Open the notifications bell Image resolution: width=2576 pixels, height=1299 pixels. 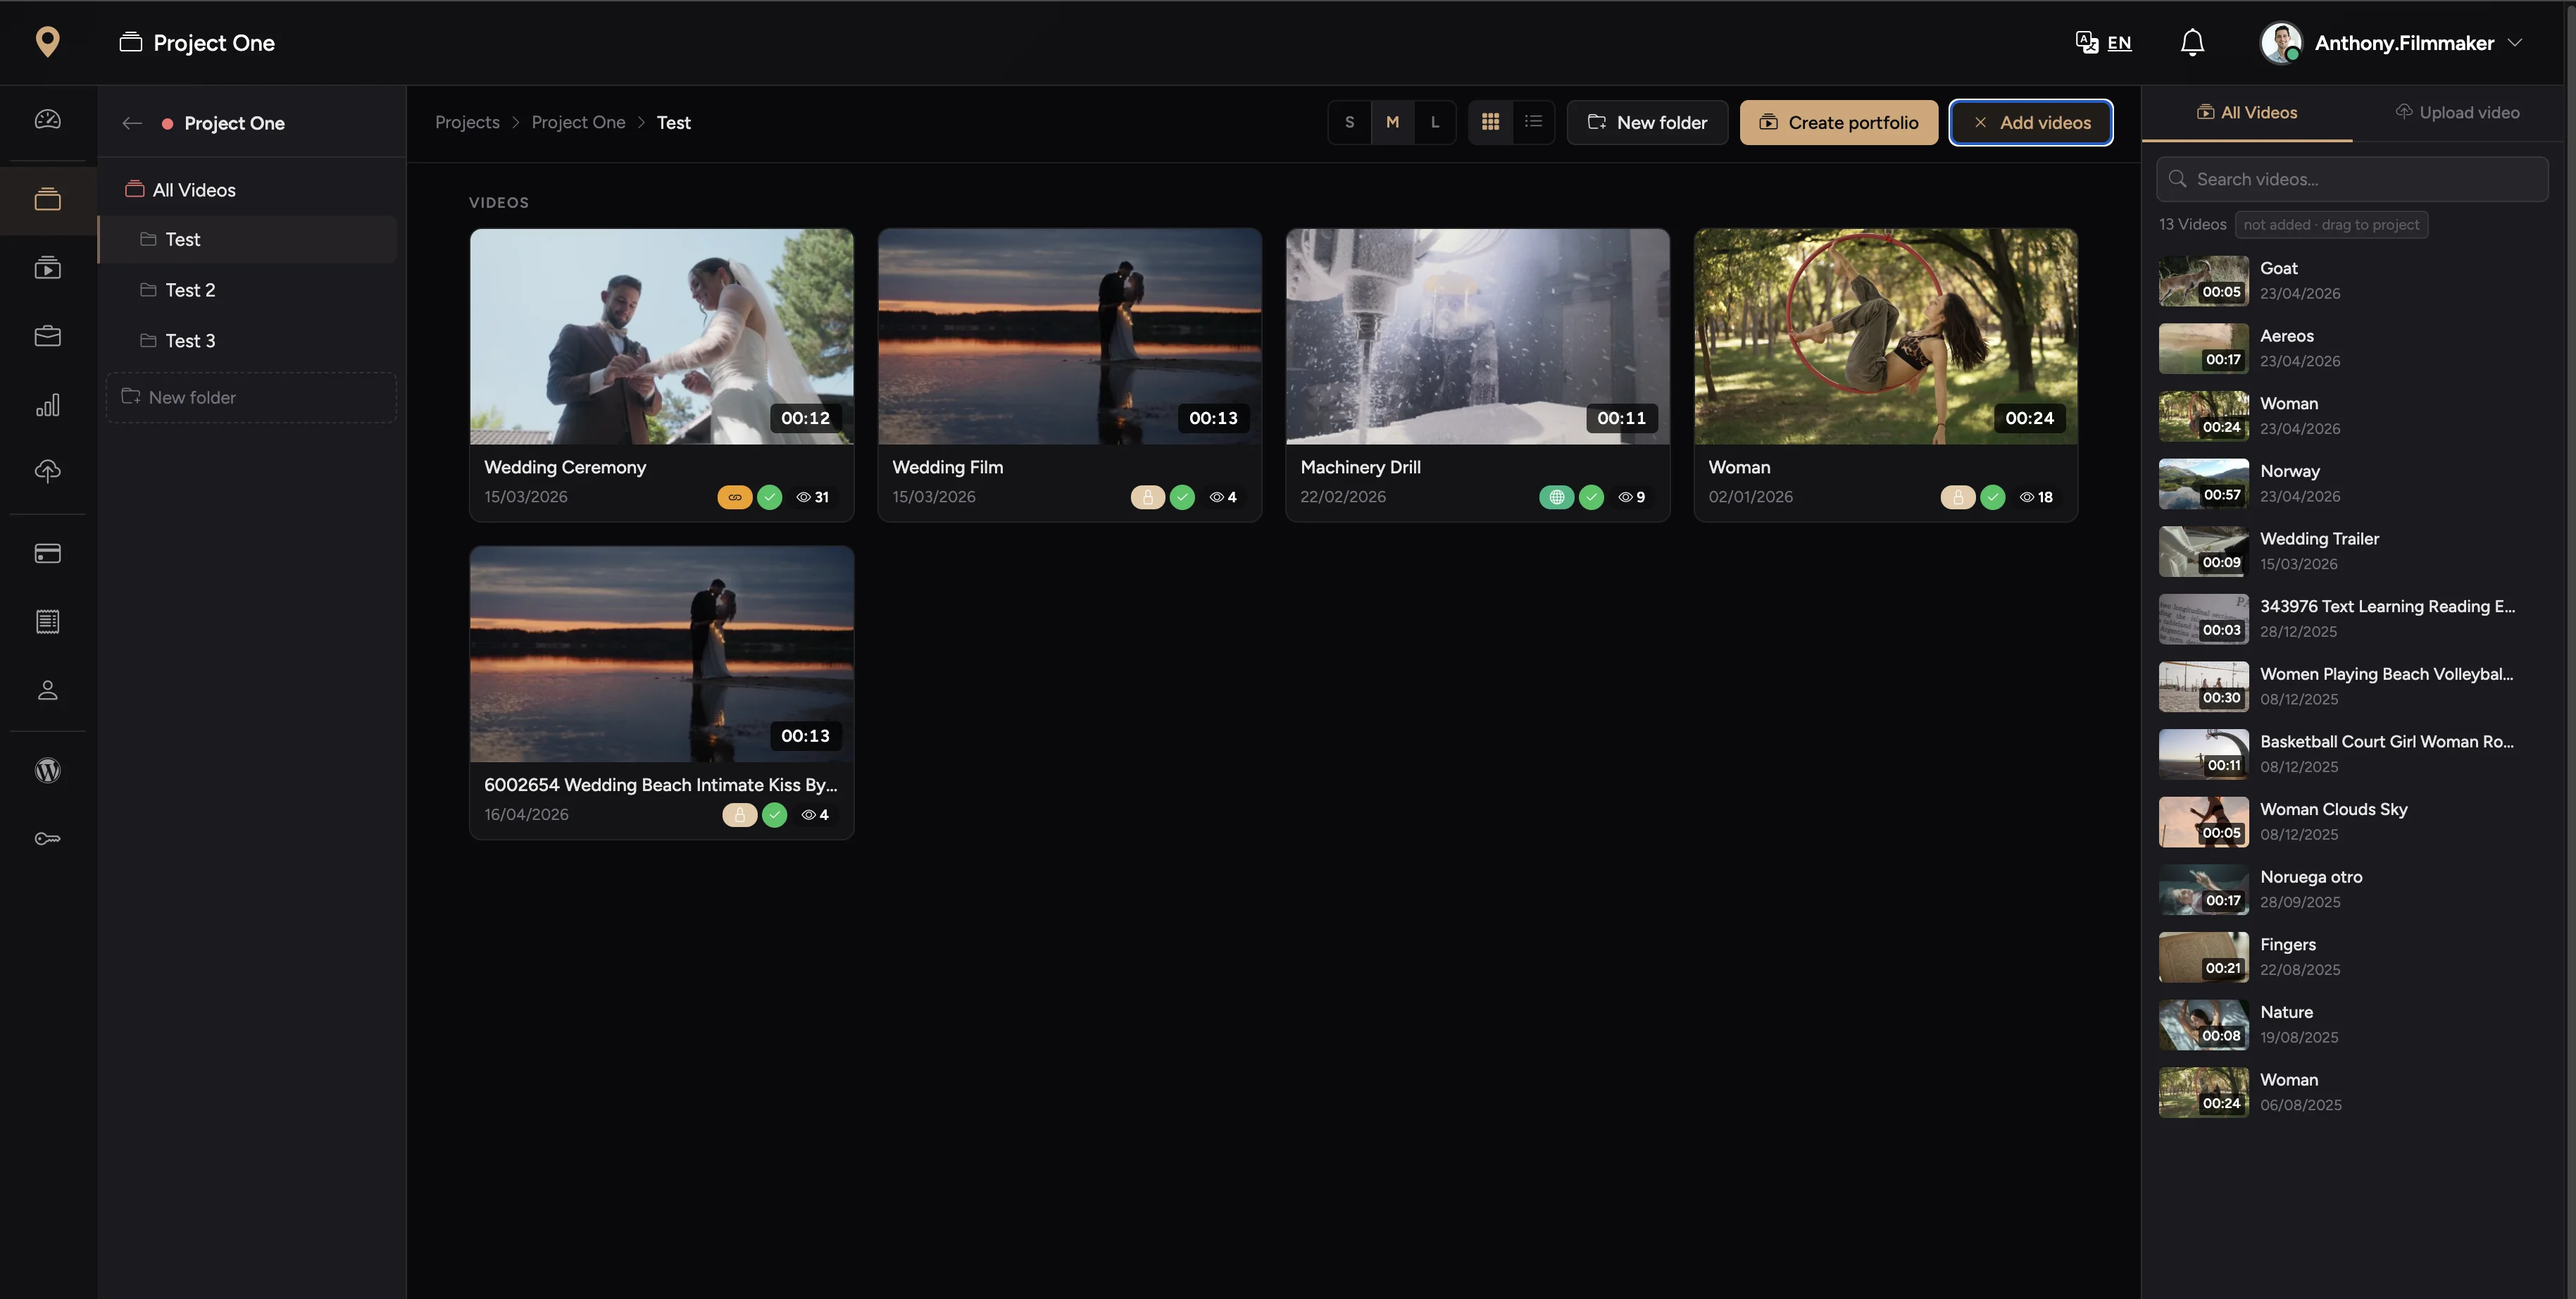pyautogui.click(x=2192, y=42)
